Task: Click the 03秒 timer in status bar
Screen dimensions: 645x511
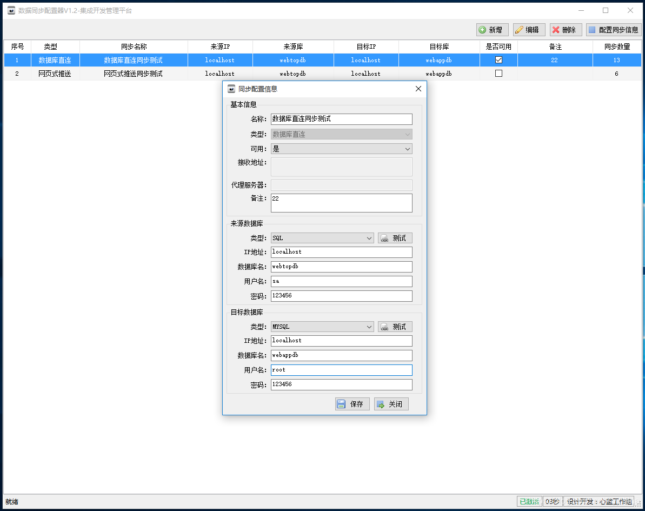Action: 553,502
